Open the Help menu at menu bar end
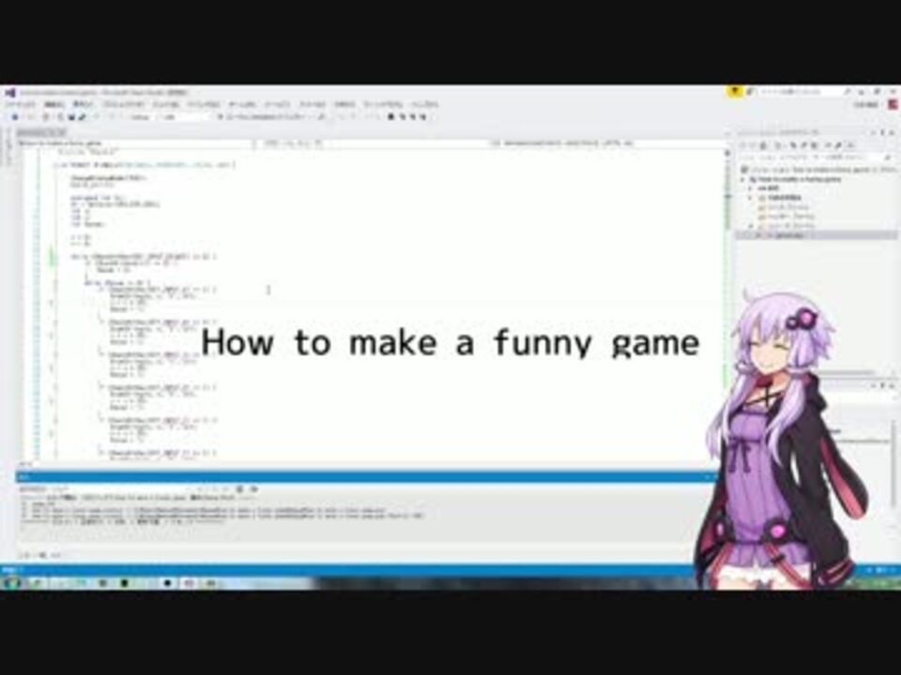Image resolution: width=901 pixels, height=675 pixels. click(424, 104)
